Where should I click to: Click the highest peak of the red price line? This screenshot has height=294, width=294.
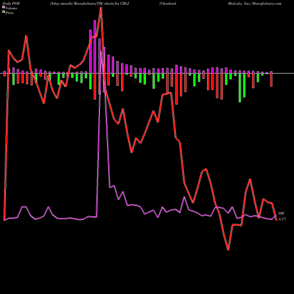click(101, 8)
